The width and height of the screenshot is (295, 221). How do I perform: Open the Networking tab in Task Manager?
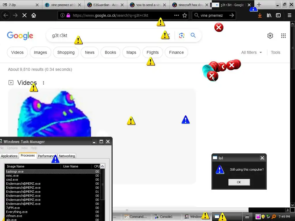[x=67, y=156]
